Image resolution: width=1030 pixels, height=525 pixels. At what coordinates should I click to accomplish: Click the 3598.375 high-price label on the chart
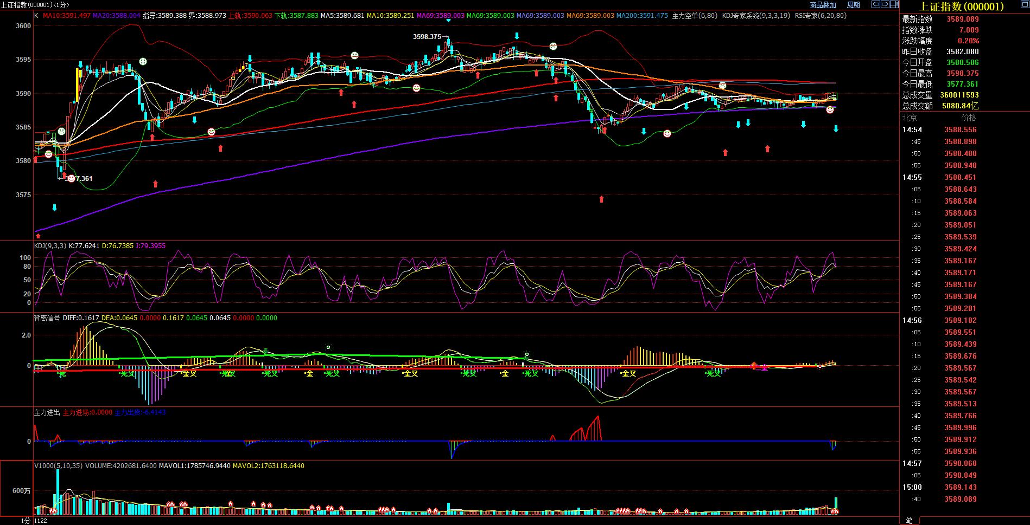427,37
